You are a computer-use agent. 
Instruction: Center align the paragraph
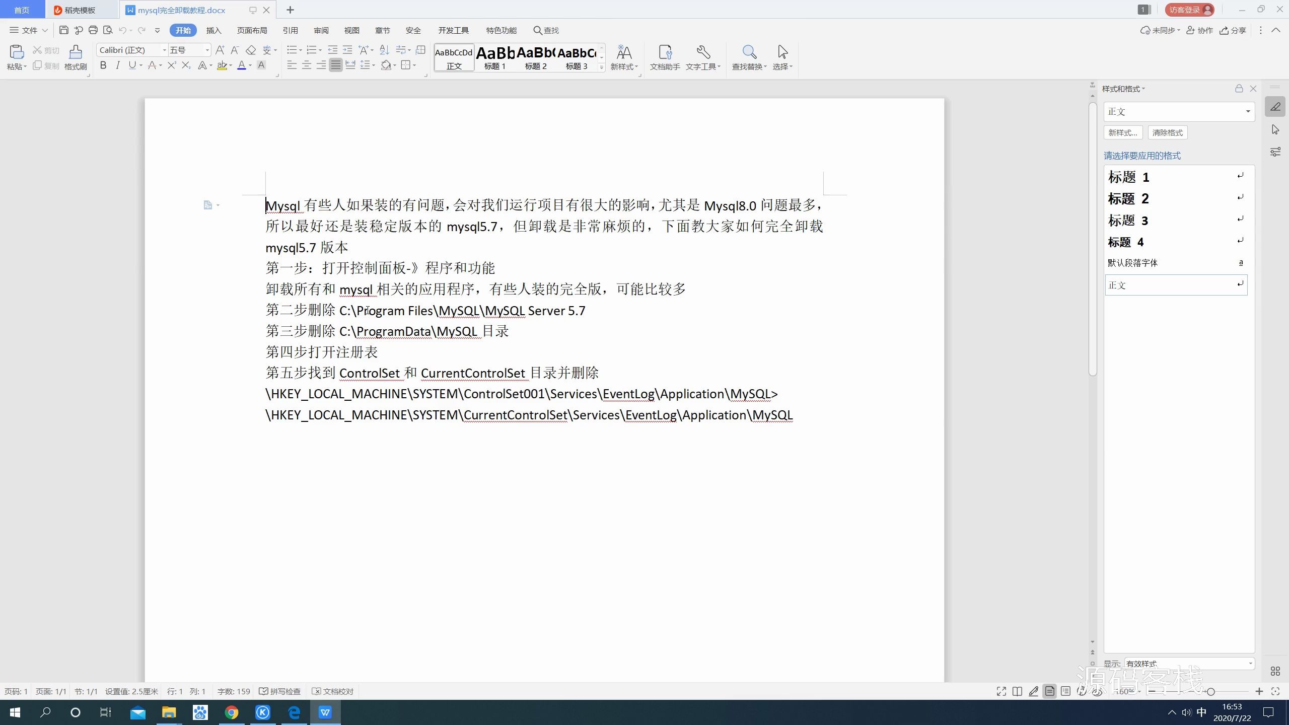(306, 65)
